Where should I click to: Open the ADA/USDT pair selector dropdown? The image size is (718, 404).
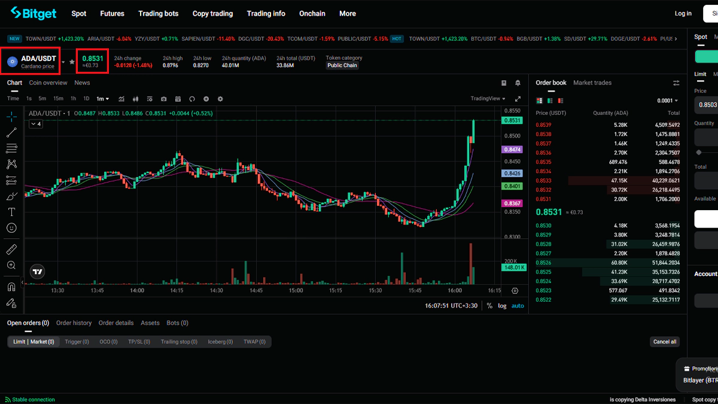click(x=63, y=62)
